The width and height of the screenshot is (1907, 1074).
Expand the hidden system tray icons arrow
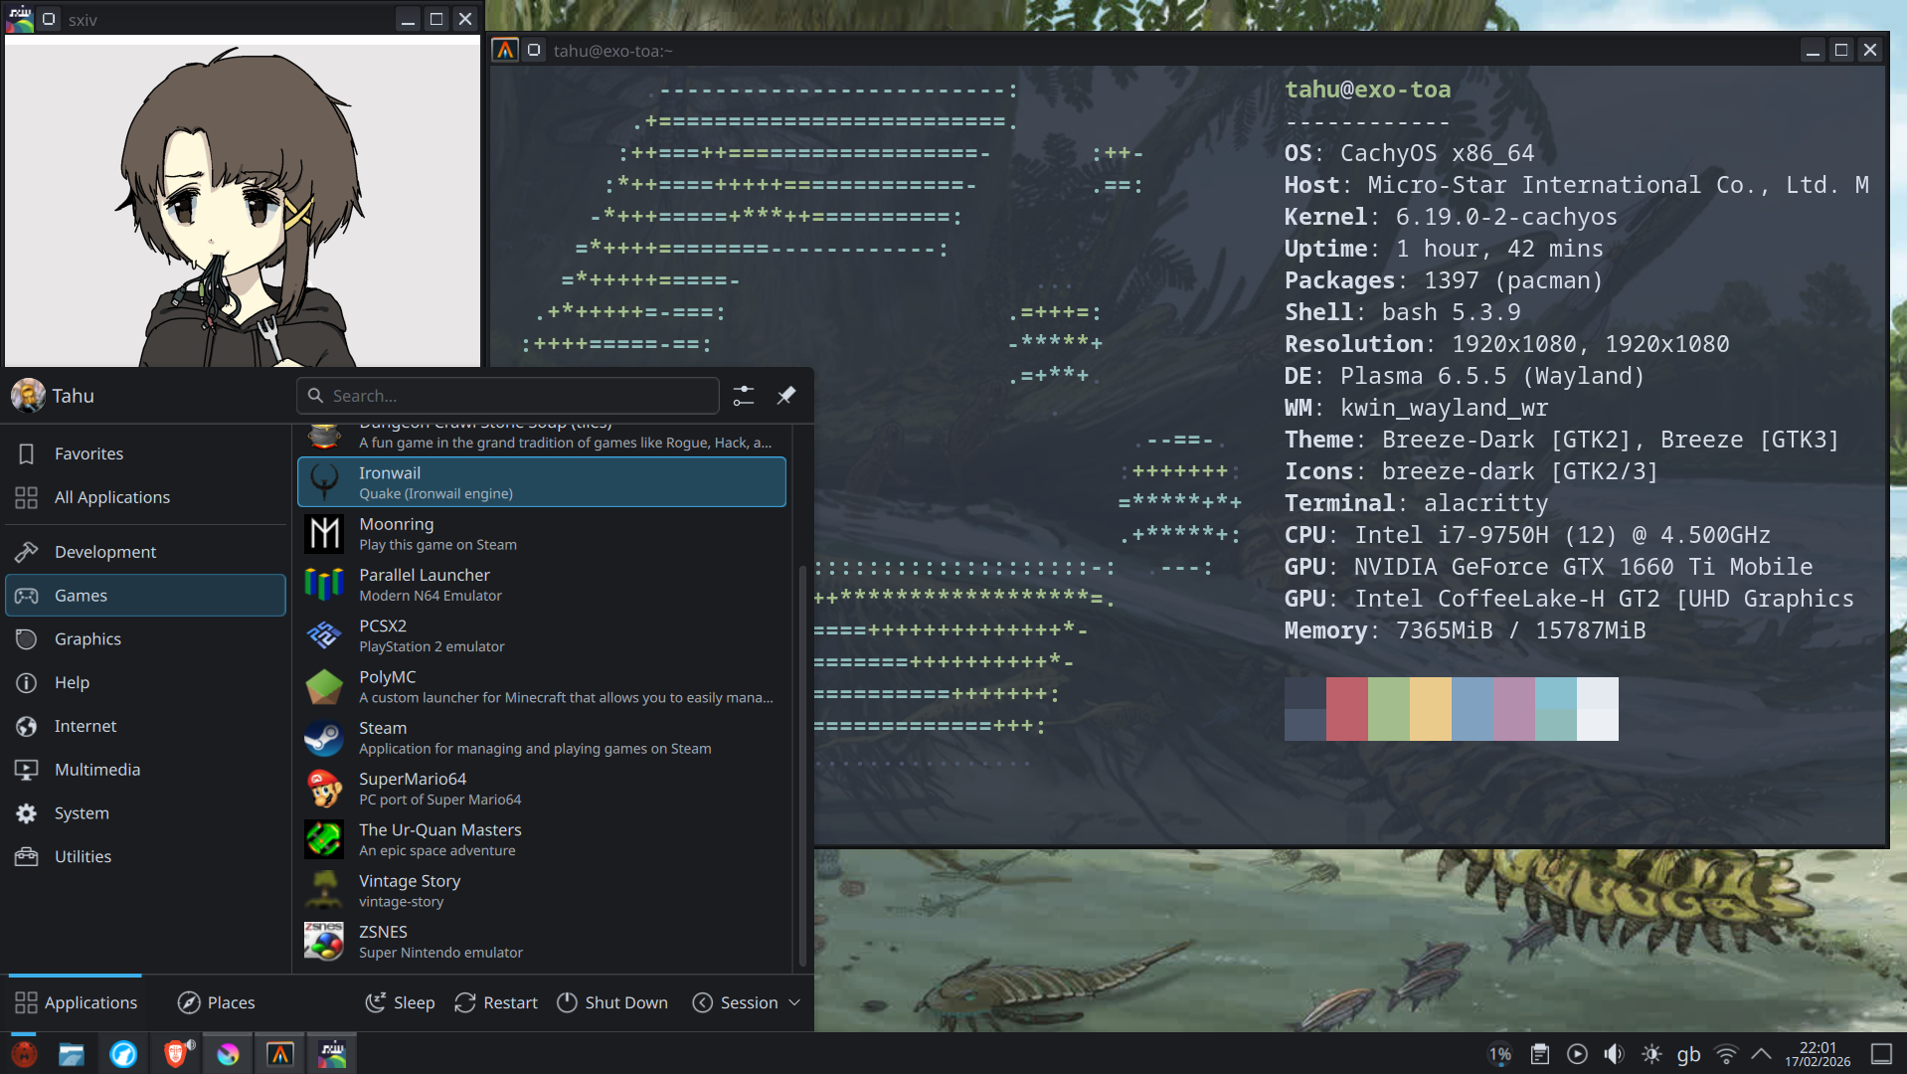[1761, 1054]
